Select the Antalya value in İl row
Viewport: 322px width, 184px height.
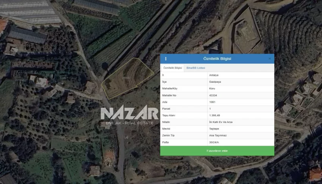(214, 75)
